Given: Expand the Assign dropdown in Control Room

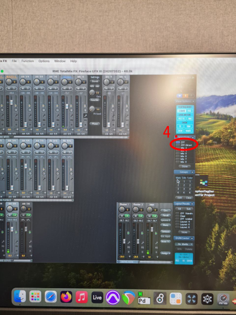Looking at the screenshot, I should click(x=165, y=254).
